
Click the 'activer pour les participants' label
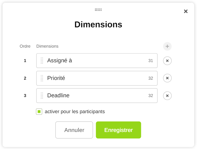75,112
